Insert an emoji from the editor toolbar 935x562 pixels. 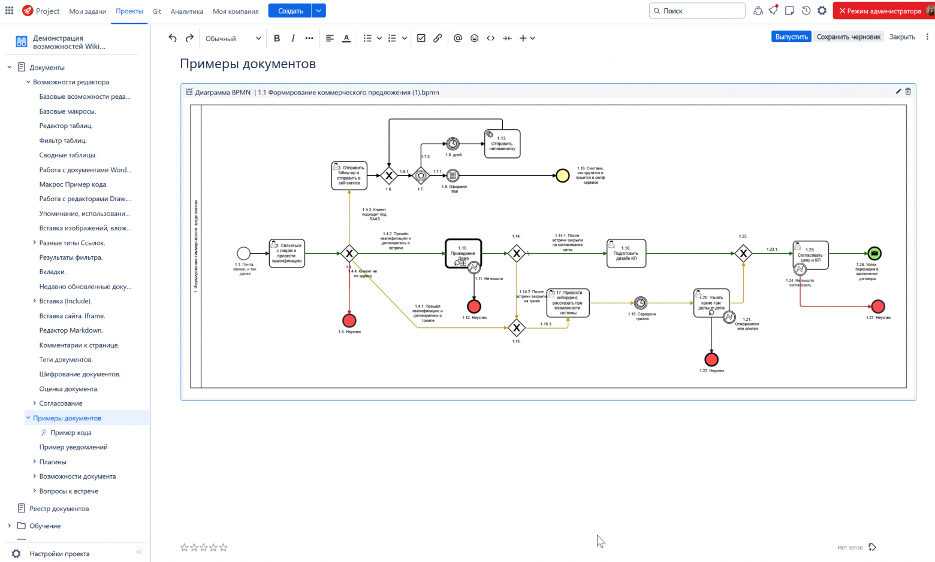(x=474, y=38)
